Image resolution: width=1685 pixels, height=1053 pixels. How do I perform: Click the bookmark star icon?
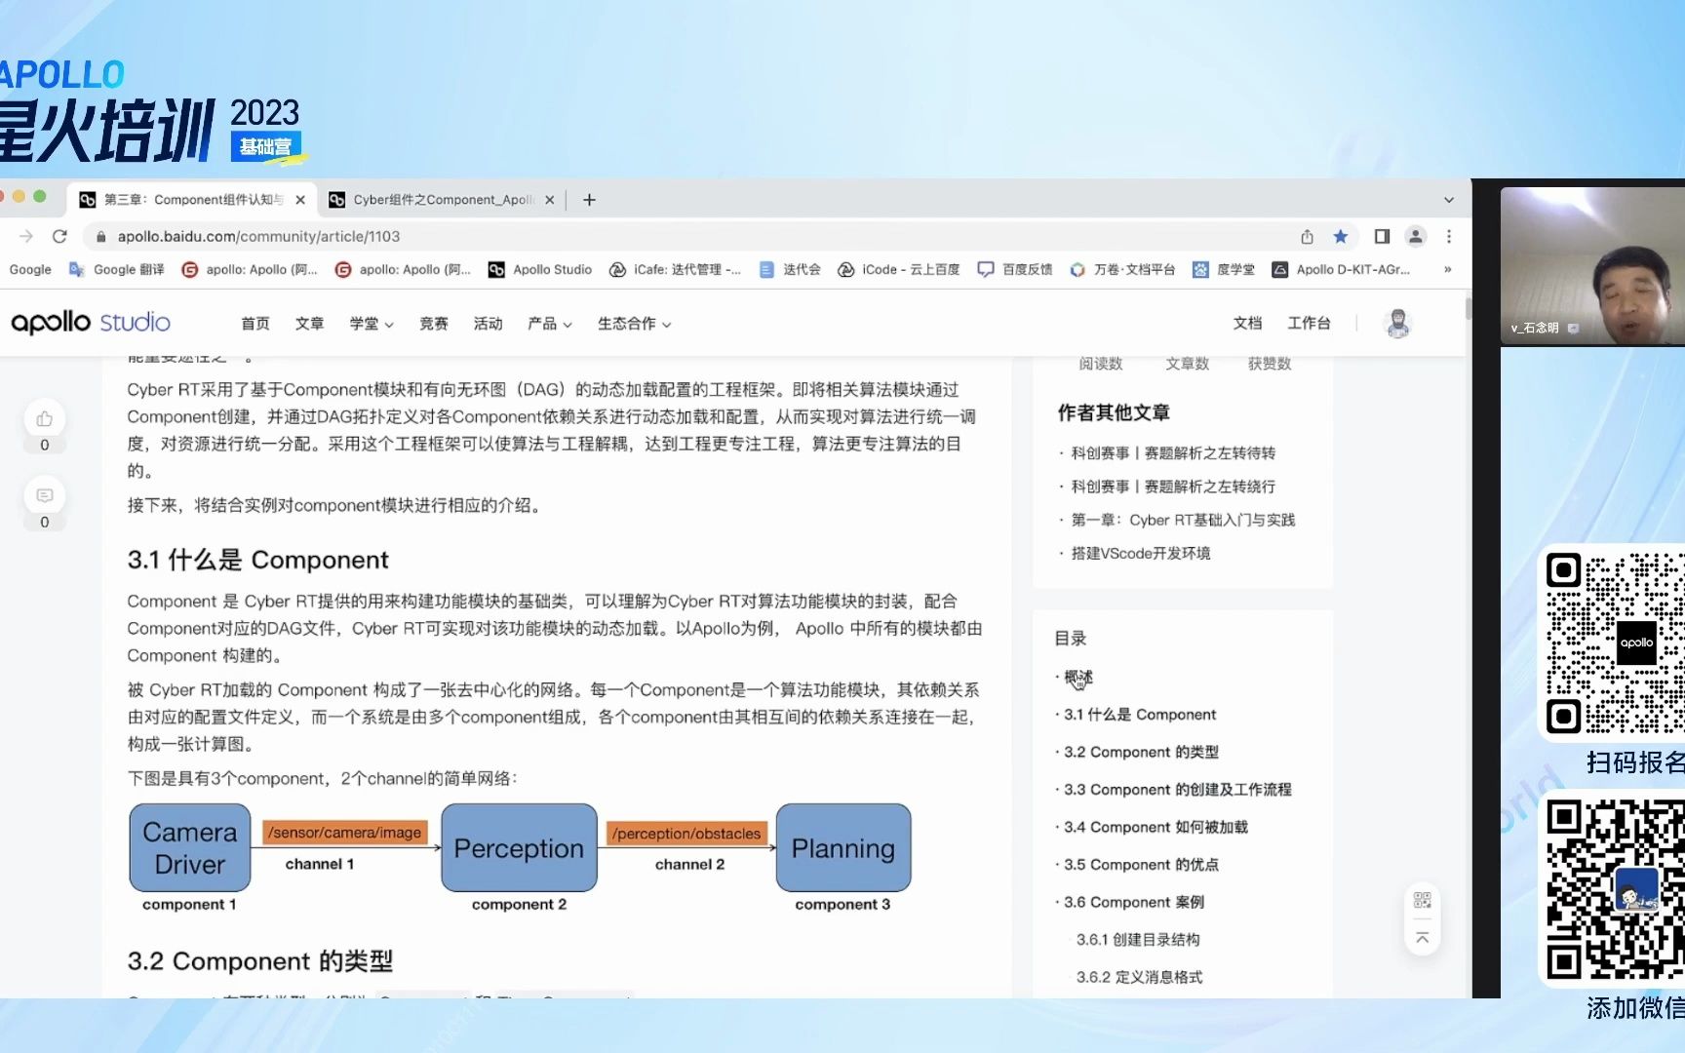(x=1341, y=236)
